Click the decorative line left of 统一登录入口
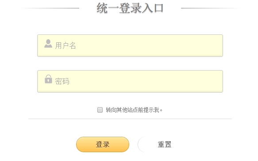Viewport: 258px width, 161px height. pos(50,8)
